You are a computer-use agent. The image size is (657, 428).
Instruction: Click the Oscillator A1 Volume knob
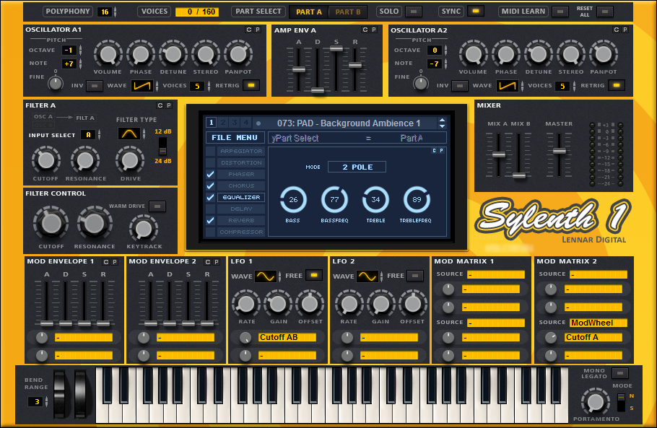coord(108,54)
